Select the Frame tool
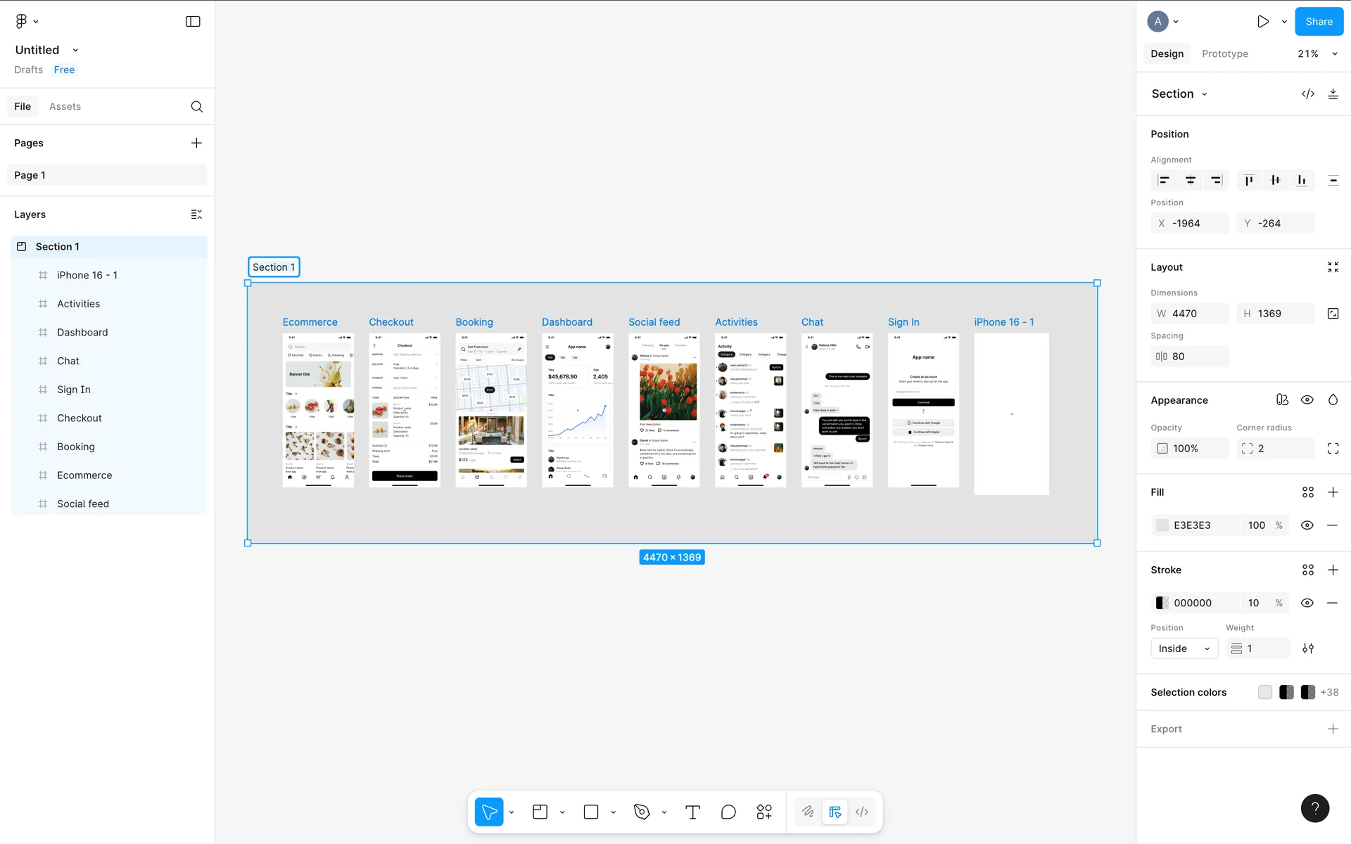 click(x=540, y=812)
